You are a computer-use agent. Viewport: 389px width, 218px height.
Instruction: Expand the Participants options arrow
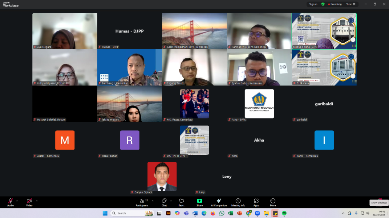pyautogui.click(x=153, y=201)
